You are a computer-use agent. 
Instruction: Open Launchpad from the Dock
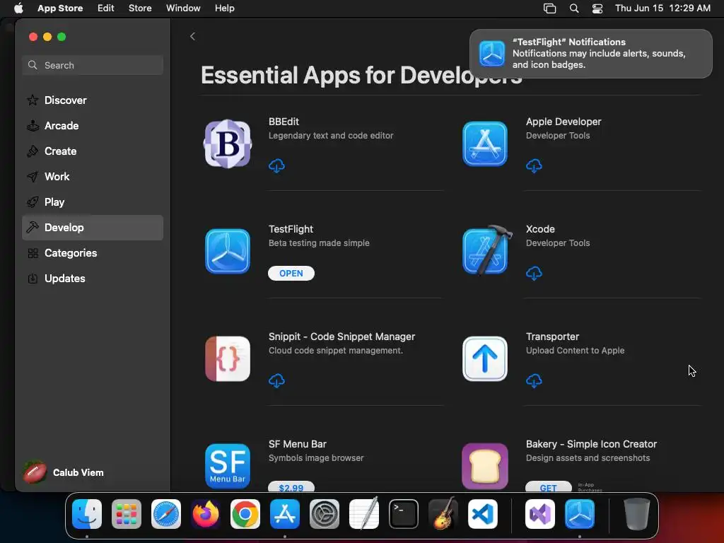pos(127,514)
